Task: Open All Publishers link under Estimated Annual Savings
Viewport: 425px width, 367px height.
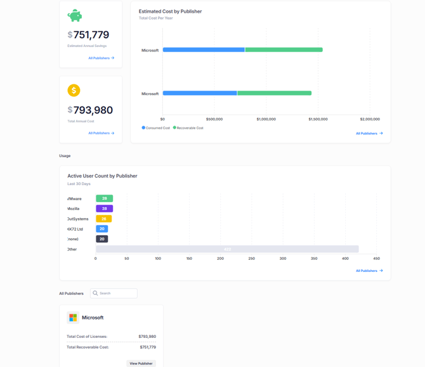Action: (101, 58)
